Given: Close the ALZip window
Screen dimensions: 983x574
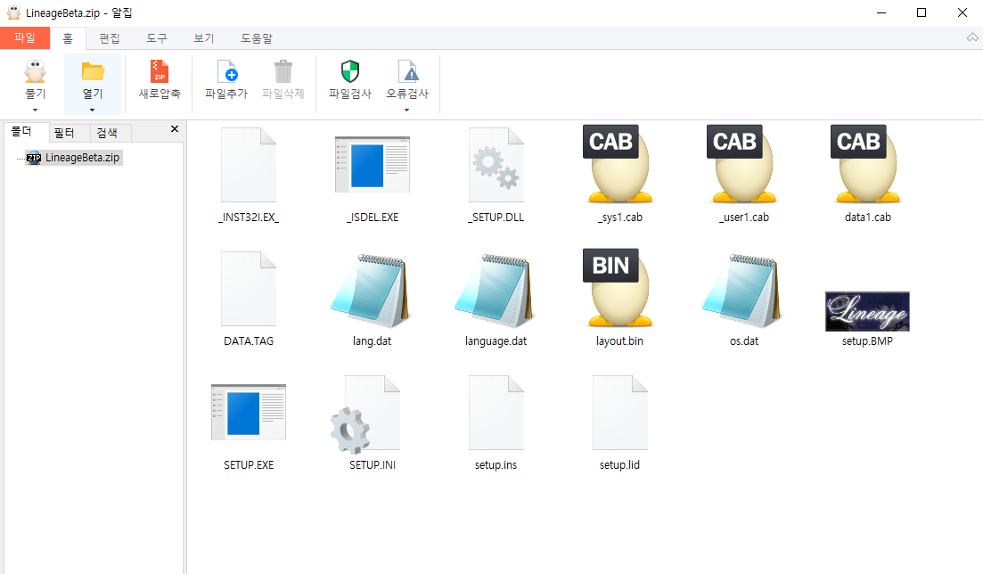Looking at the screenshot, I should pos(963,12).
